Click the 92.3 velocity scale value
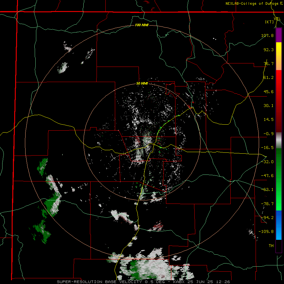284x284 pixels. click(269, 50)
